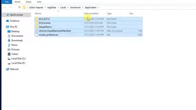The image size is (196, 110).
Task: Sort files by the Name column header
Action: [x=38, y=13]
